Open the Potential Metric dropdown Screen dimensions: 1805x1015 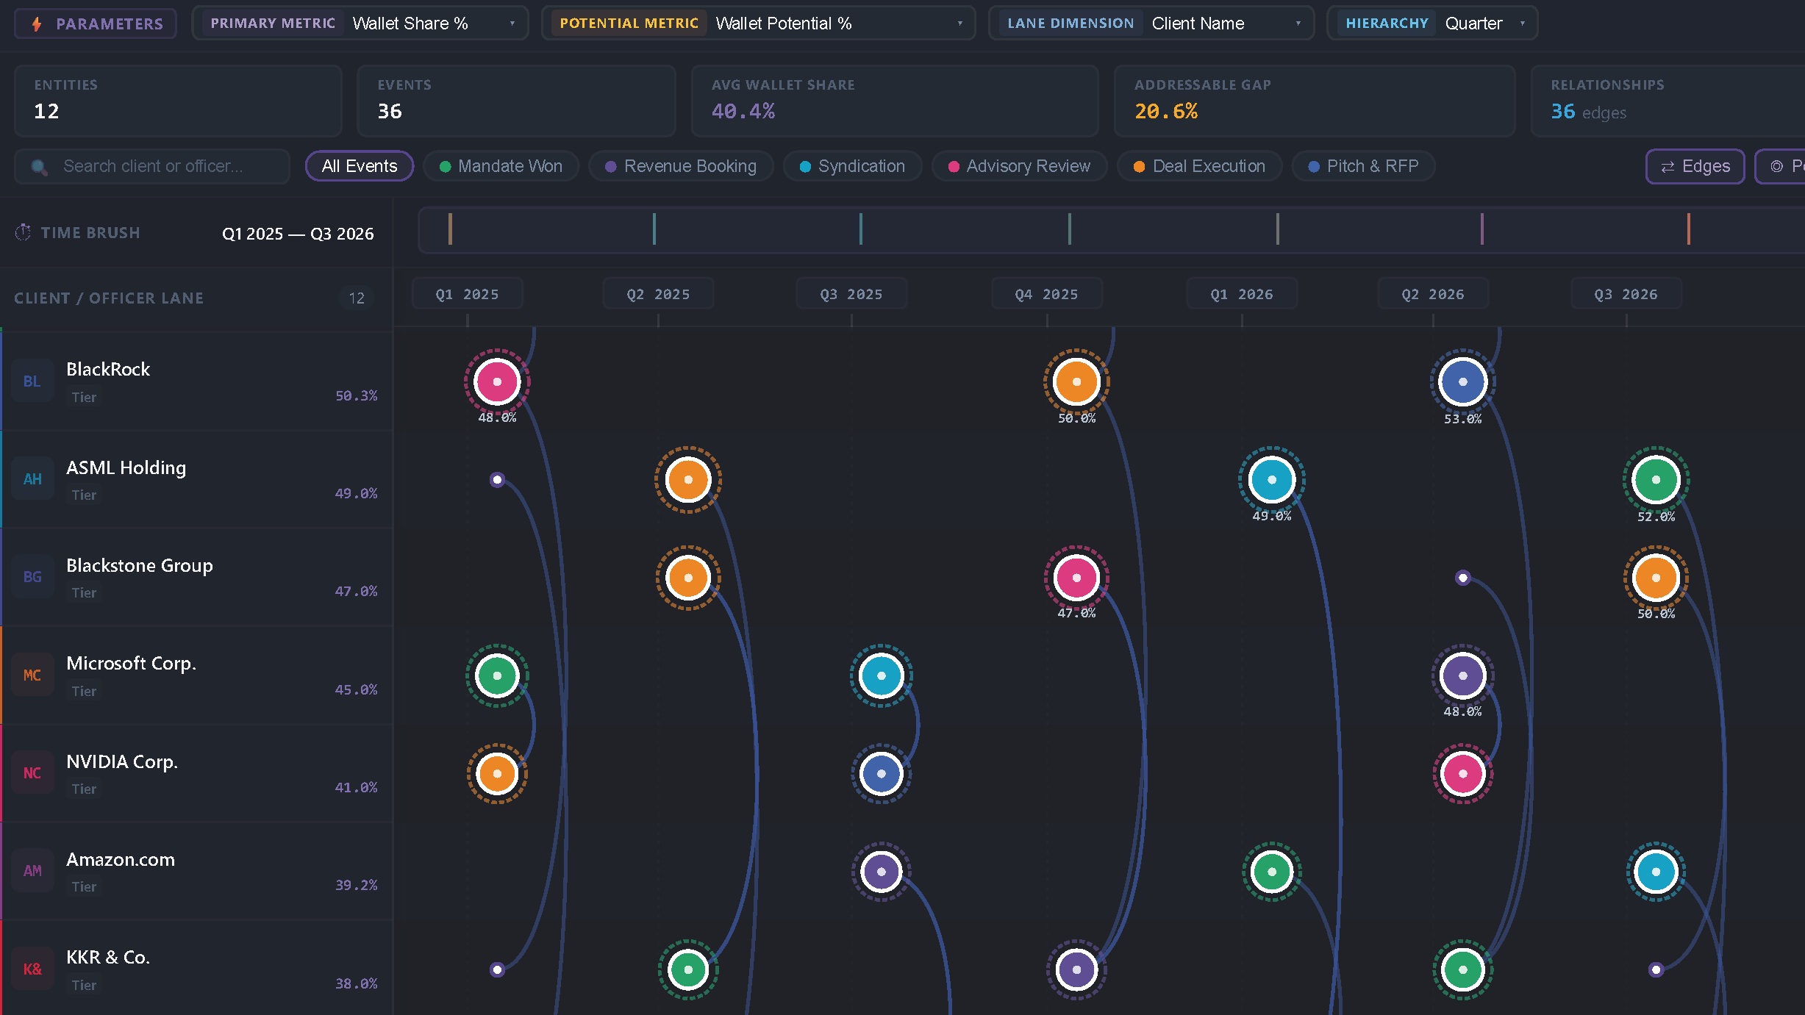pyautogui.click(x=759, y=24)
